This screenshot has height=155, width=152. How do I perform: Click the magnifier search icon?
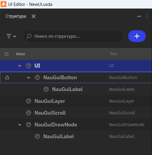pyautogui.click(x=29, y=36)
